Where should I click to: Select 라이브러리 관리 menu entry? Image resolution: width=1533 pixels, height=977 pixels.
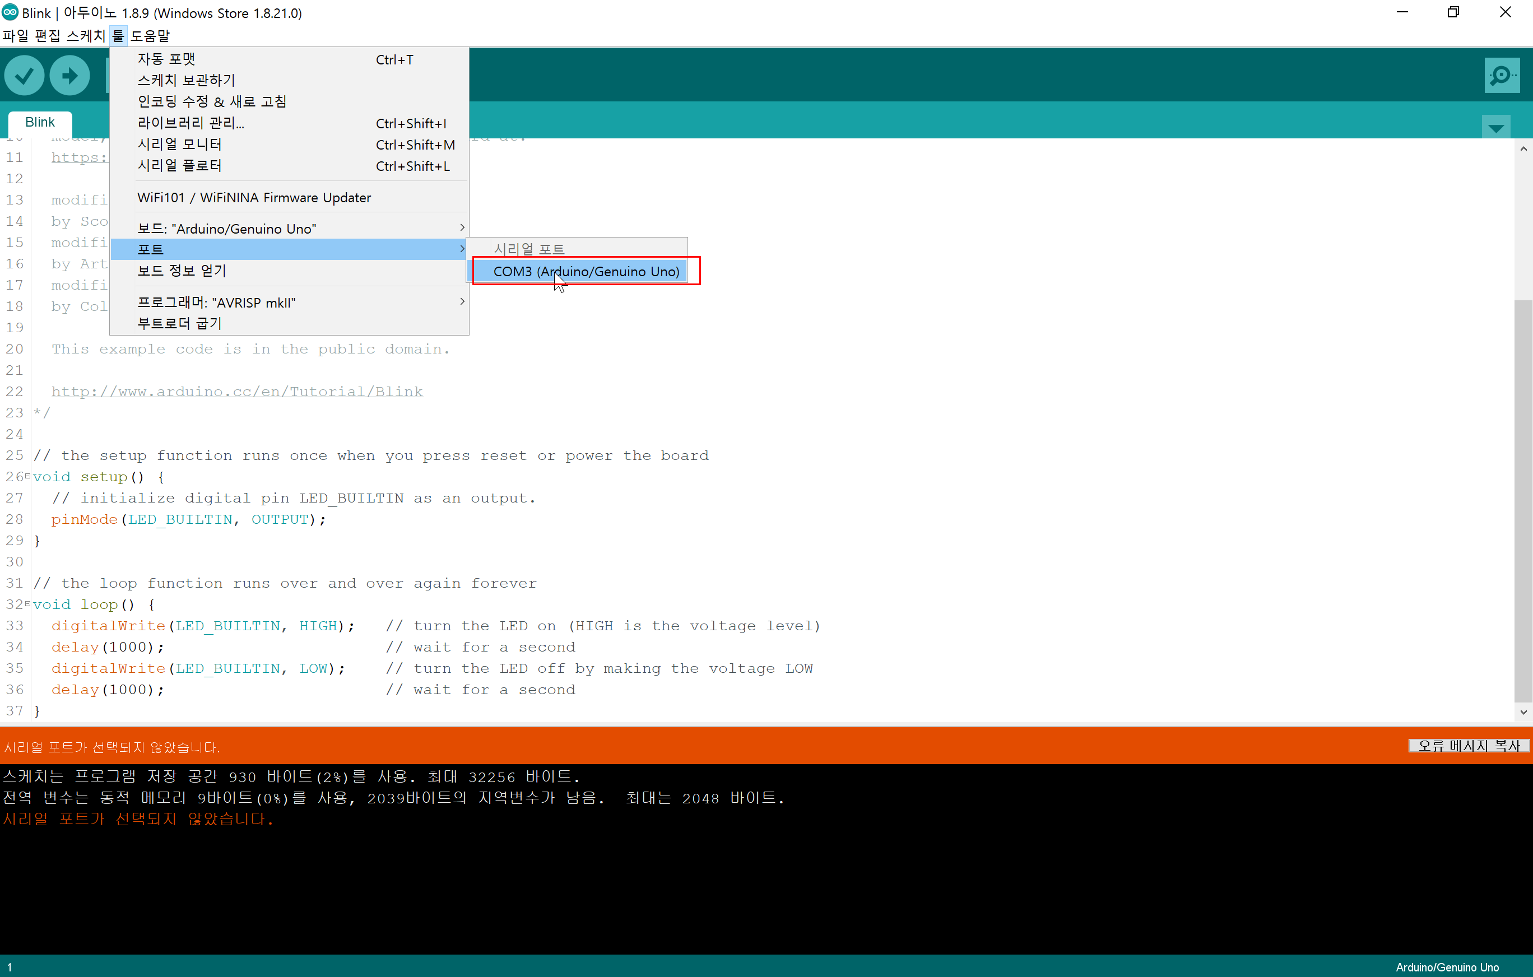[191, 123]
